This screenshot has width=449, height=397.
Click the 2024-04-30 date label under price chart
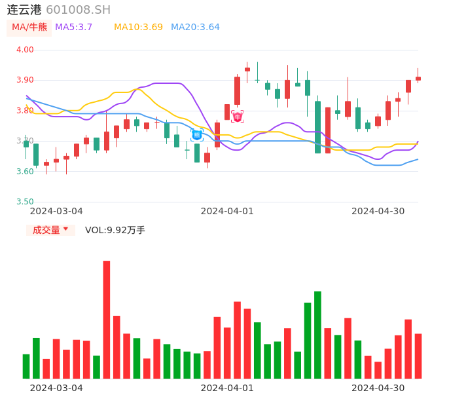[x=378, y=210]
